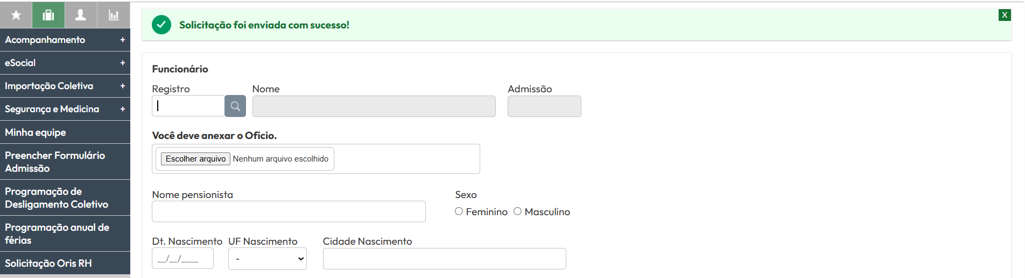Open the favorites star tab icon
Image resolution: width=1025 pixels, height=278 pixels.
click(x=16, y=15)
